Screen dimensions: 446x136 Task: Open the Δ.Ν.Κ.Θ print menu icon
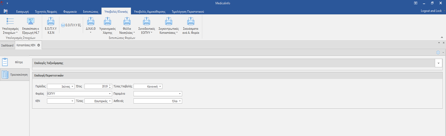pos(91,22)
